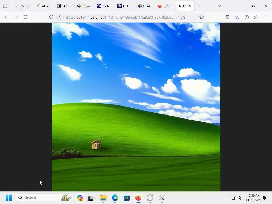Open Copilot preview from taskbar
Image resolution: width=272 pixels, height=204 pixels.
[80, 198]
